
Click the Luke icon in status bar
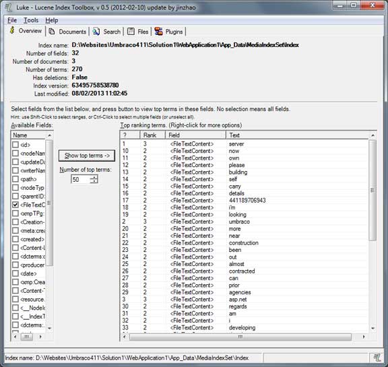point(377,358)
